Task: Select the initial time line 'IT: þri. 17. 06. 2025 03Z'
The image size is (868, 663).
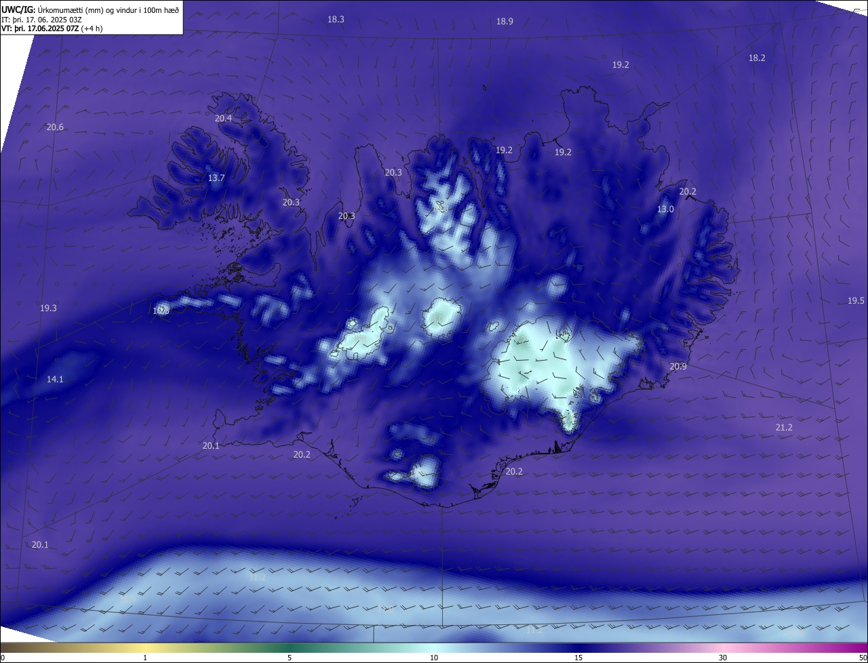Action: (x=41, y=19)
